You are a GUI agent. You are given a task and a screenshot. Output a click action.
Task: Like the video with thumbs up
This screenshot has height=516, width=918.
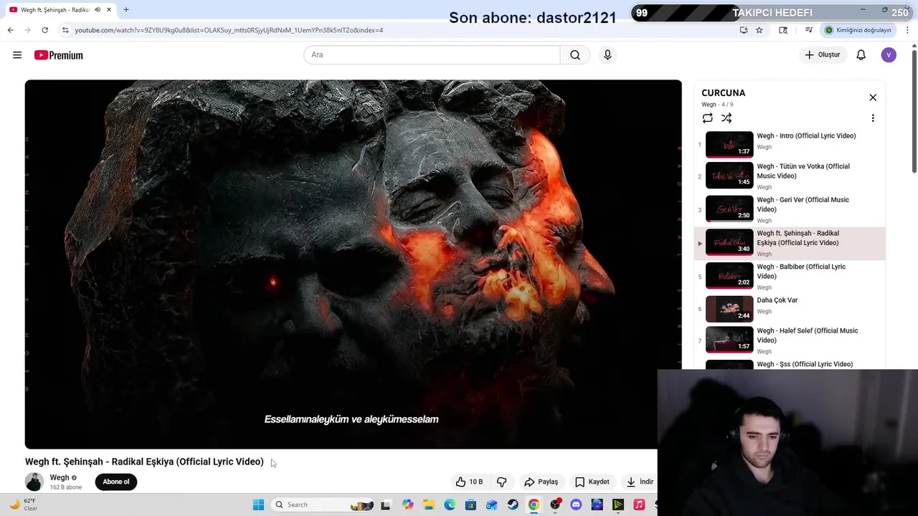(470, 482)
